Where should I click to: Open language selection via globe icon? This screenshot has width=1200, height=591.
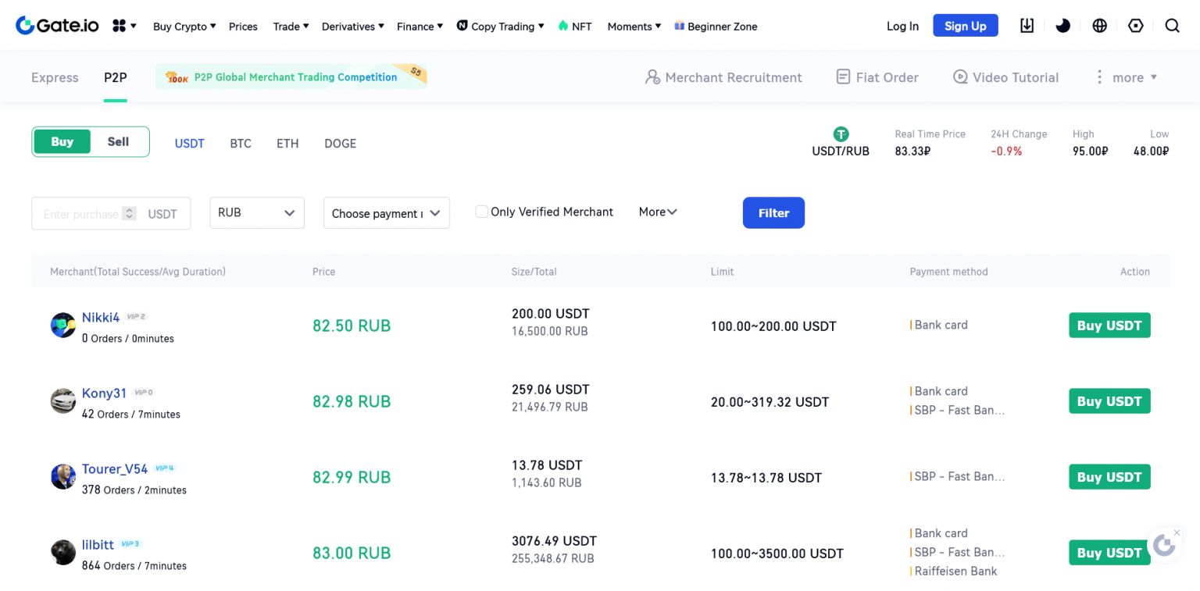[x=1099, y=26]
